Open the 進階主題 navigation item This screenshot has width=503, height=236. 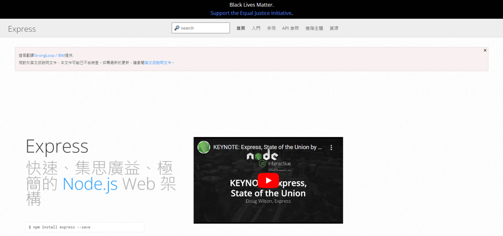coord(314,28)
